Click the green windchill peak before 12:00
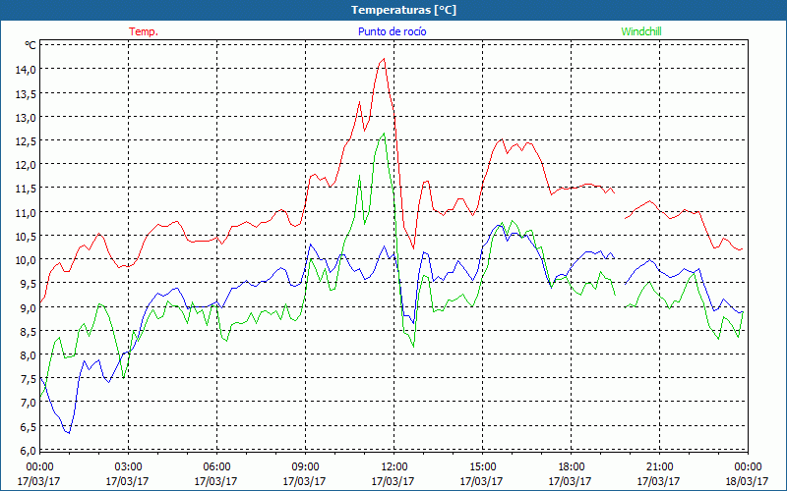 tap(384, 134)
